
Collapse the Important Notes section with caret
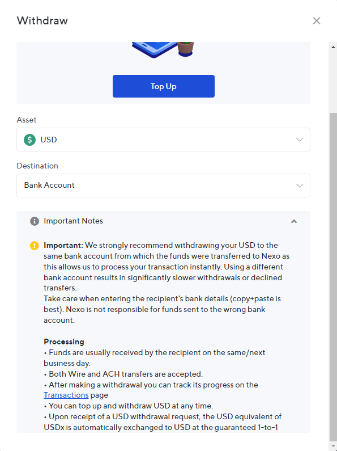pos(293,221)
